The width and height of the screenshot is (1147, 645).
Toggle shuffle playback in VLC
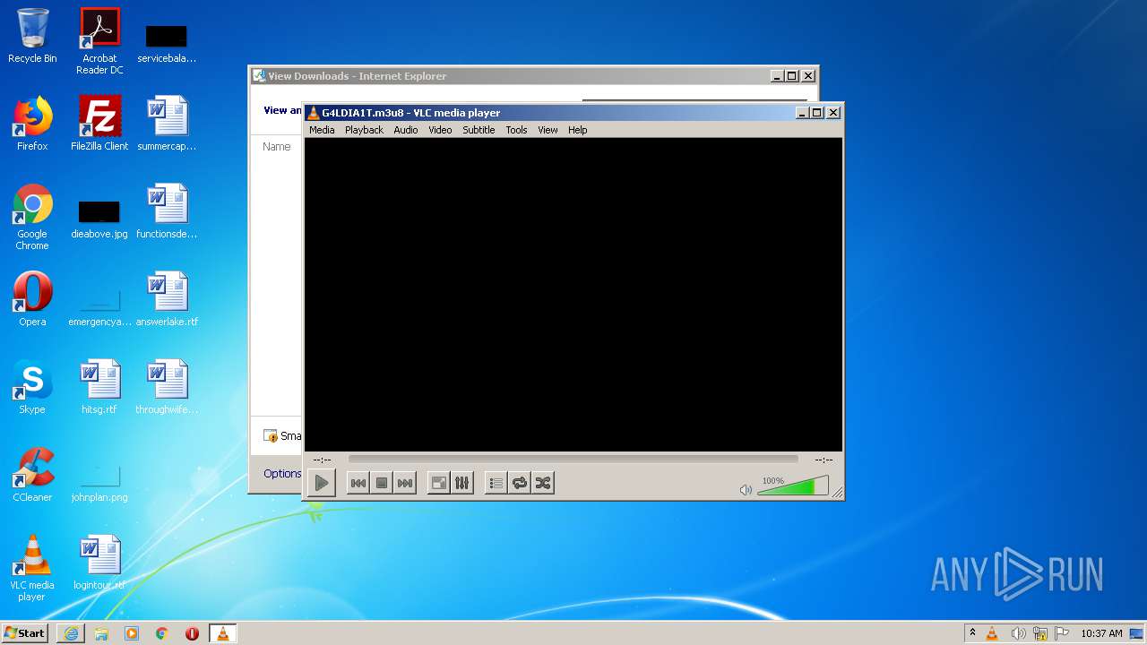pyautogui.click(x=543, y=483)
